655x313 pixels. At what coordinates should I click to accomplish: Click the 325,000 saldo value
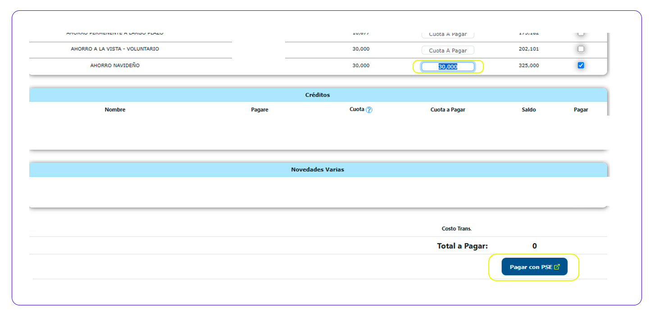[528, 66]
